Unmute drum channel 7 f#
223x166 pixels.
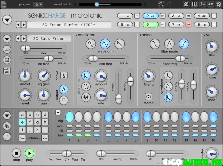point(188,24)
